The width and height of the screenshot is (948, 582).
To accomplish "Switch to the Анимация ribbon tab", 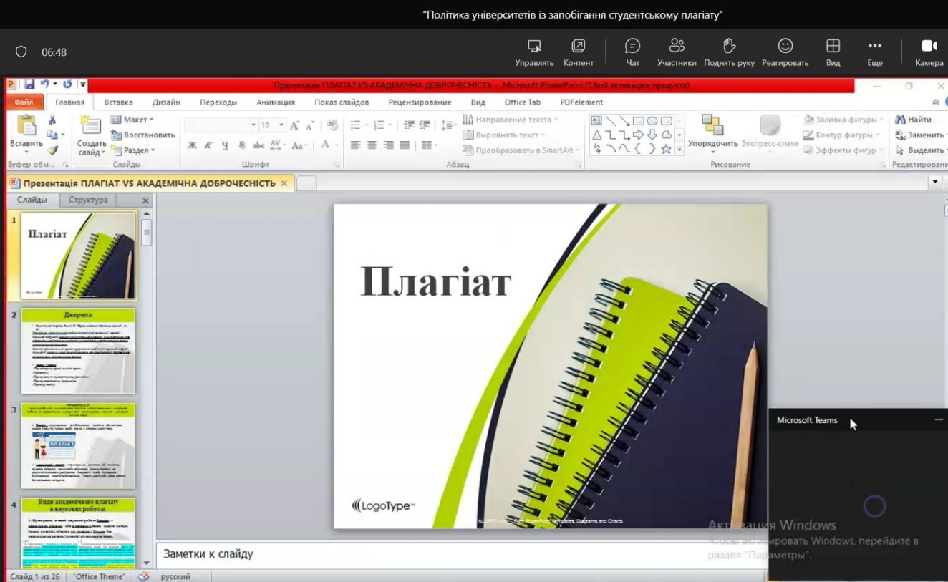I will pyautogui.click(x=276, y=102).
